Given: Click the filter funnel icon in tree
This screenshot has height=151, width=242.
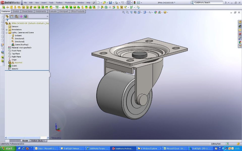Looking at the screenshot, I should point(7,20).
